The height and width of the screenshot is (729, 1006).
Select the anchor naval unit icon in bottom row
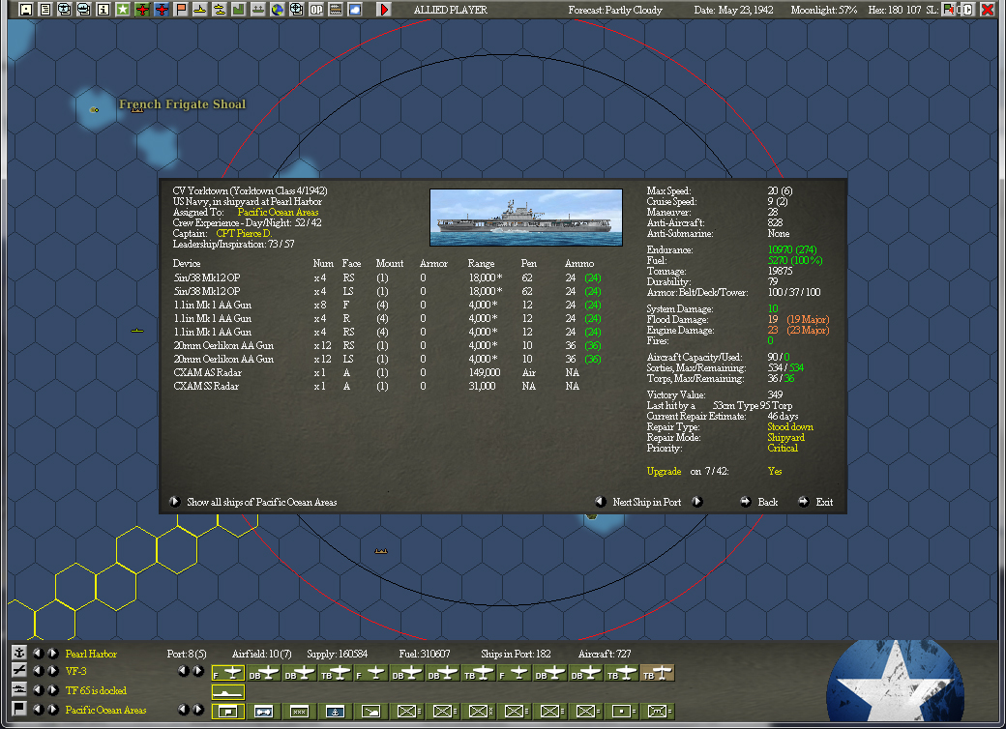[x=336, y=711]
